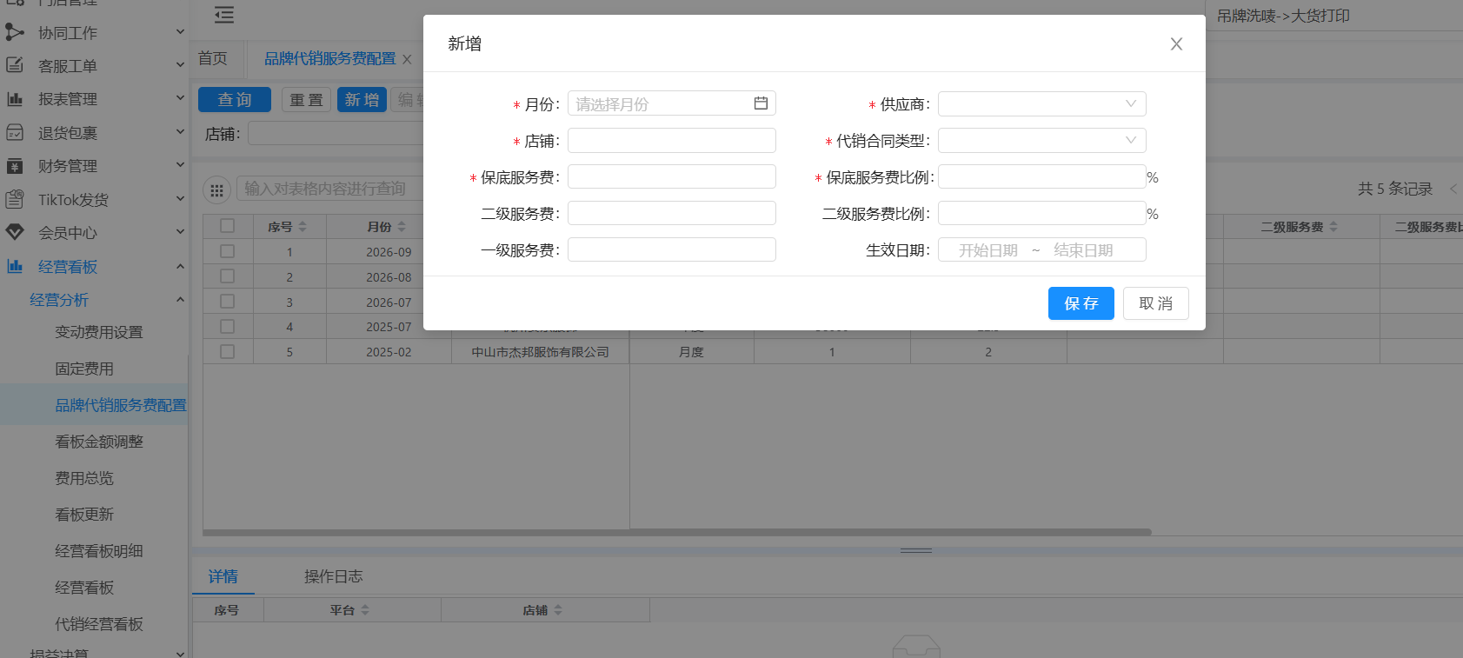This screenshot has height=658, width=1463.
Task: Click the 保底服务费 input field
Action: point(671,177)
